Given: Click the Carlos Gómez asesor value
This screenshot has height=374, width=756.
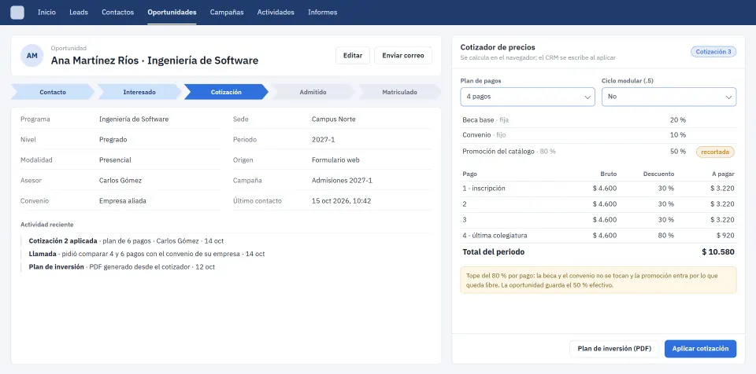Looking at the screenshot, I should (x=120, y=181).
